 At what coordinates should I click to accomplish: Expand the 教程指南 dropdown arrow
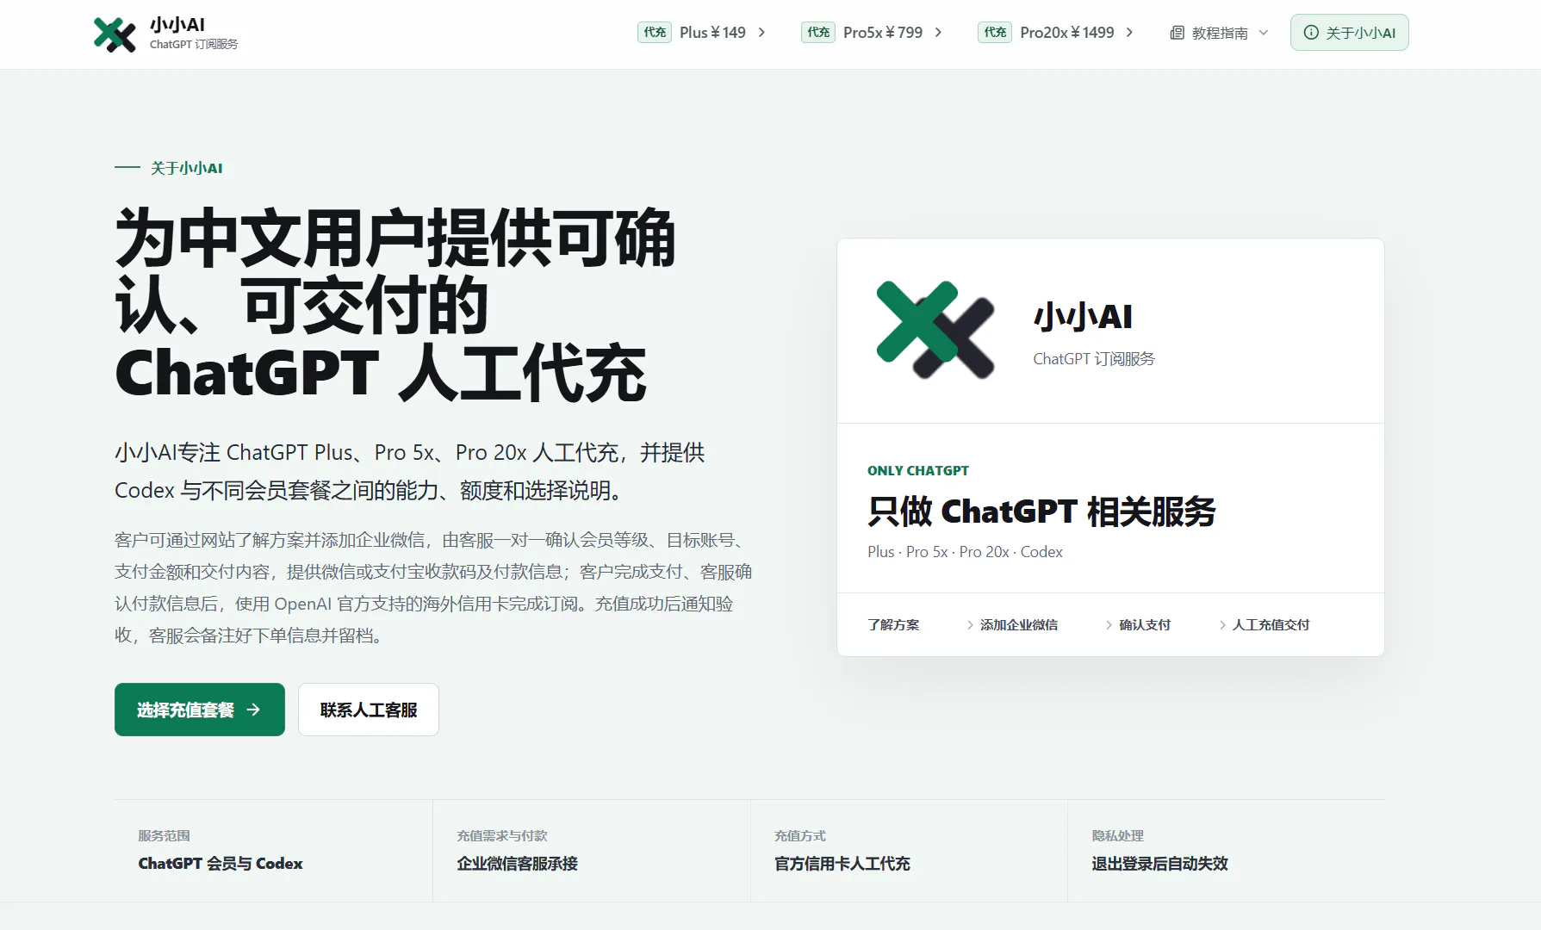tap(1264, 33)
